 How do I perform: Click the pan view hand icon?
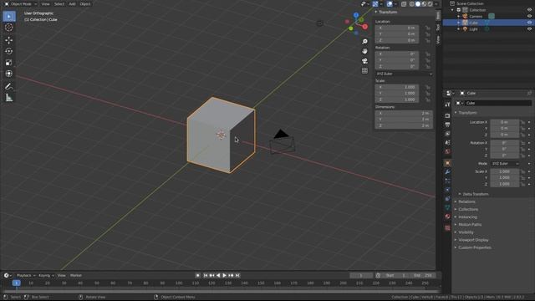pos(364,51)
